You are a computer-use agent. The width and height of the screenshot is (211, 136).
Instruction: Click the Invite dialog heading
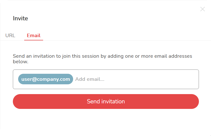[x=20, y=18]
